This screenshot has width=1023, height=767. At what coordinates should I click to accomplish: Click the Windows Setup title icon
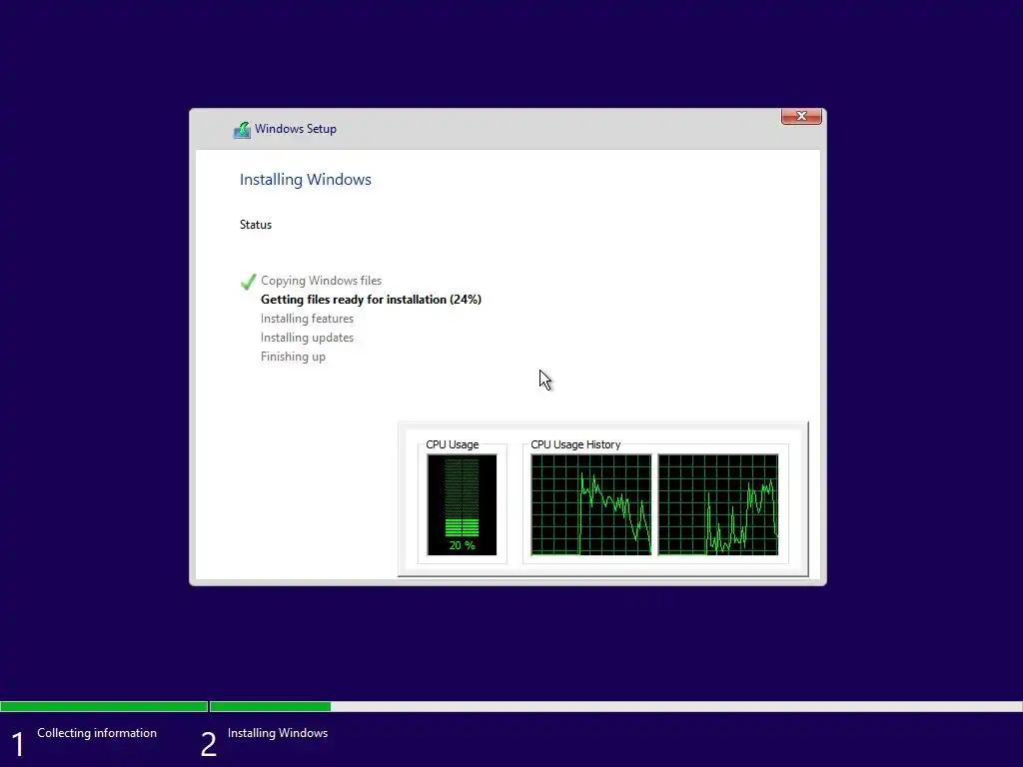242,130
